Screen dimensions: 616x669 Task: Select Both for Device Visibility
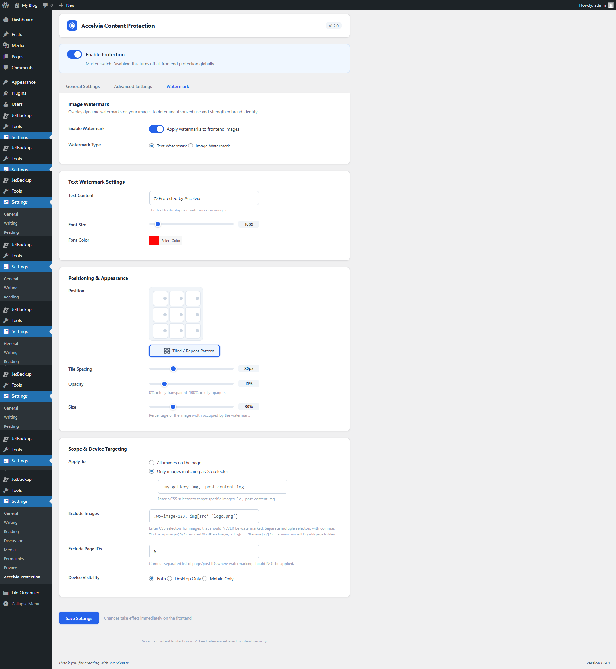tap(152, 579)
